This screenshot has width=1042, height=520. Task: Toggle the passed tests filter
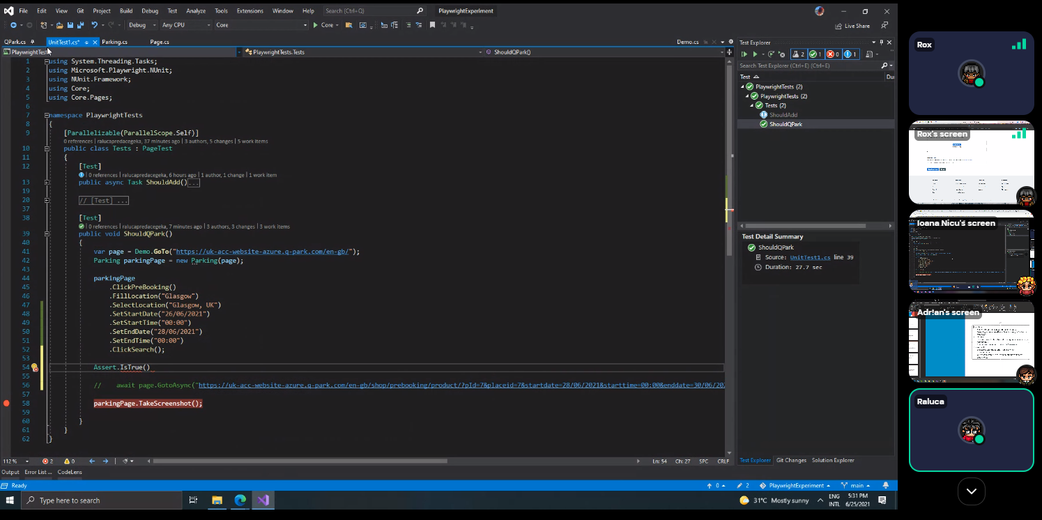tap(815, 54)
